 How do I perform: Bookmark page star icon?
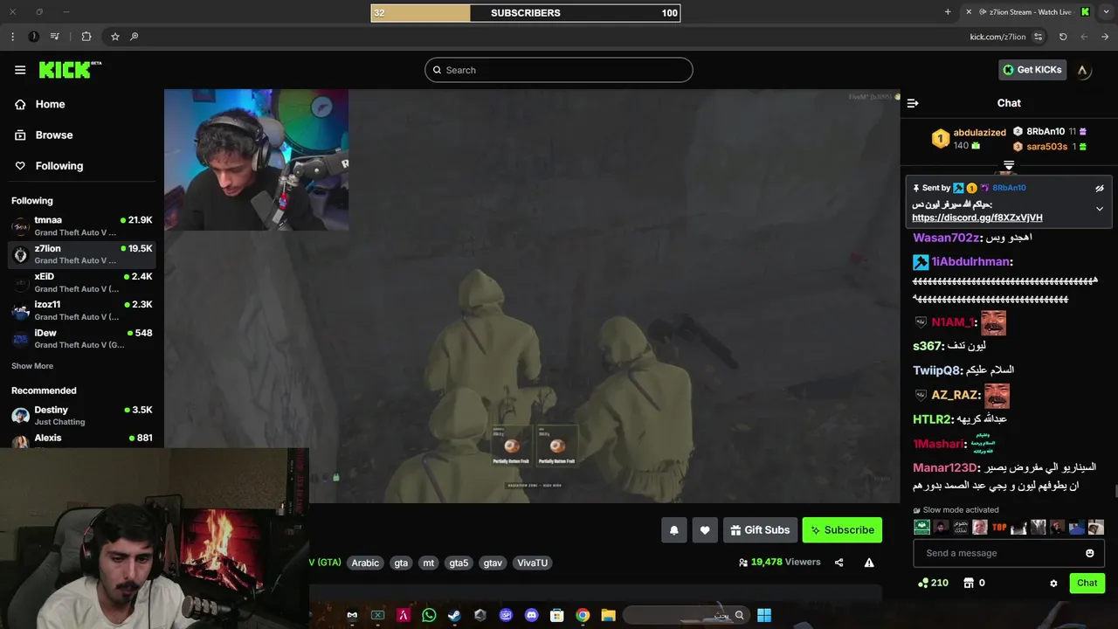(114, 37)
